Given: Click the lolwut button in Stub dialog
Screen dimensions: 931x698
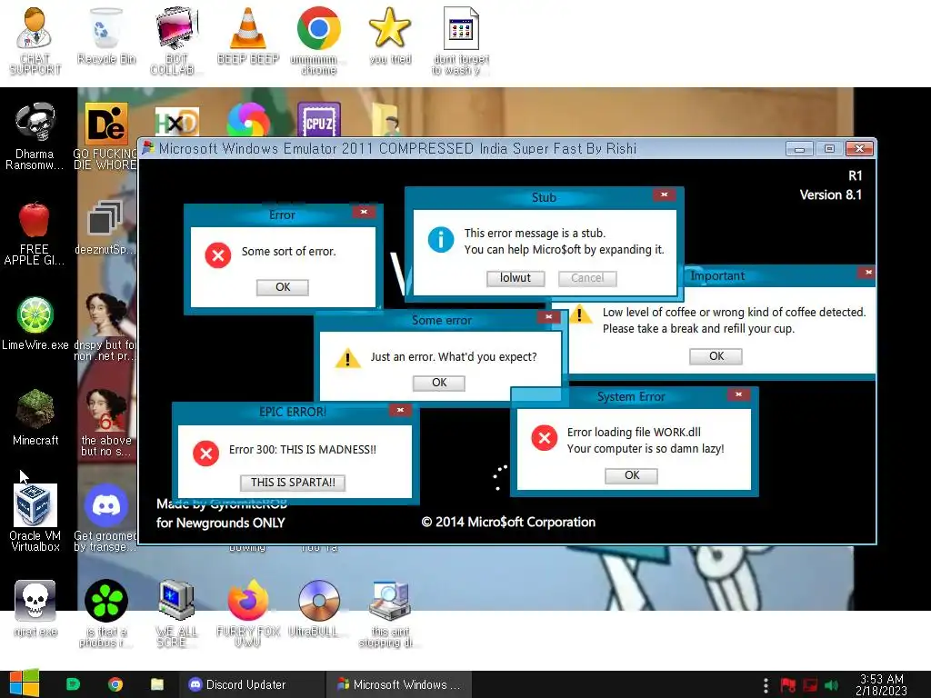Looking at the screenshot, I should click(x=516, y=278).
